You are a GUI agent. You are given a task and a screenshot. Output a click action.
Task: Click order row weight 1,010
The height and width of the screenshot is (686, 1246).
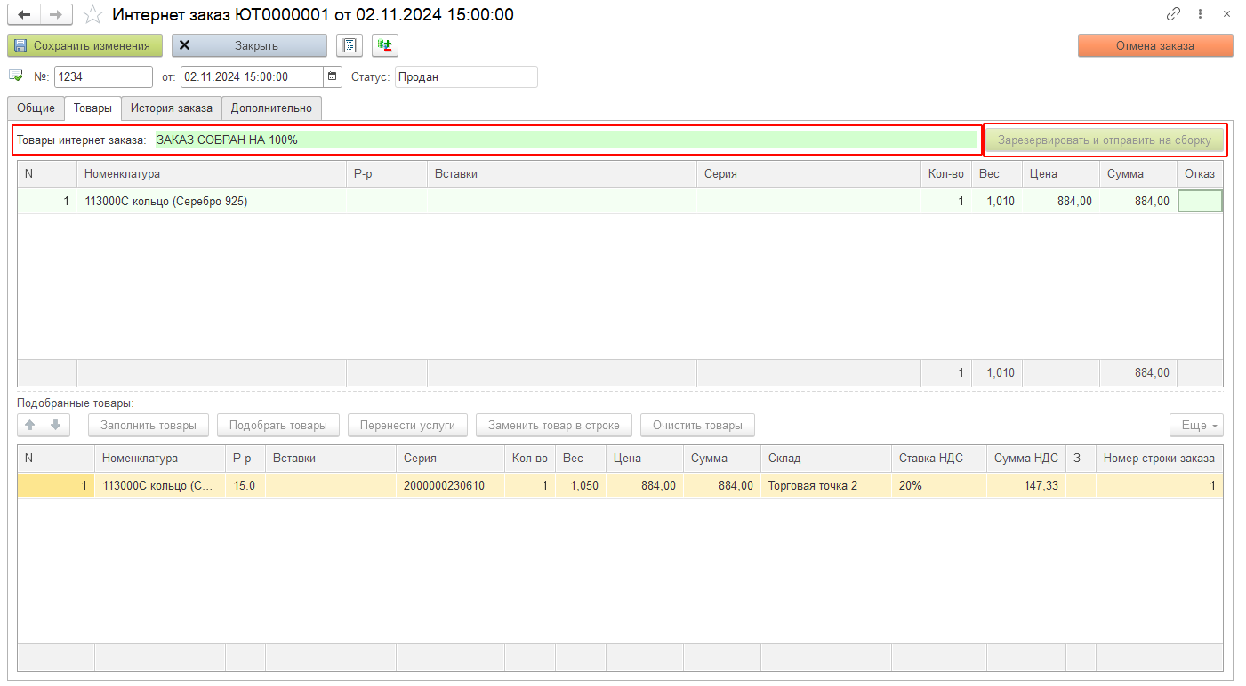coord(996,202)
